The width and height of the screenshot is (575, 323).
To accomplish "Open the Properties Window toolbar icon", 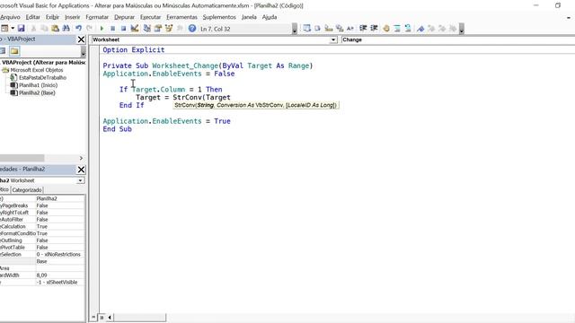I will [x=158, y=28].
